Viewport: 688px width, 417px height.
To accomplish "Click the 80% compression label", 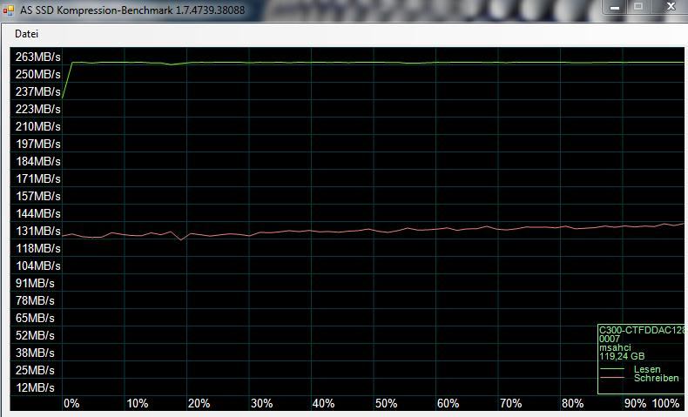I will (573, 403).
